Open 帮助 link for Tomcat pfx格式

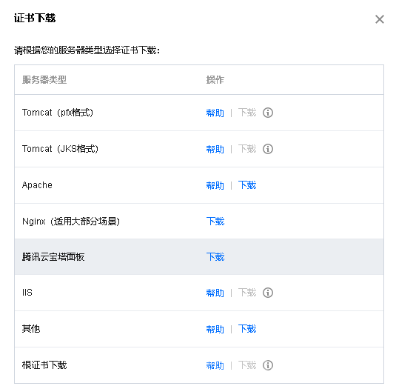point(215,113)
